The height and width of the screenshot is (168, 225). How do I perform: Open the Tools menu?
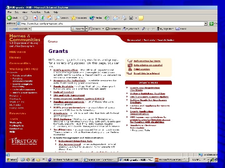47,12
